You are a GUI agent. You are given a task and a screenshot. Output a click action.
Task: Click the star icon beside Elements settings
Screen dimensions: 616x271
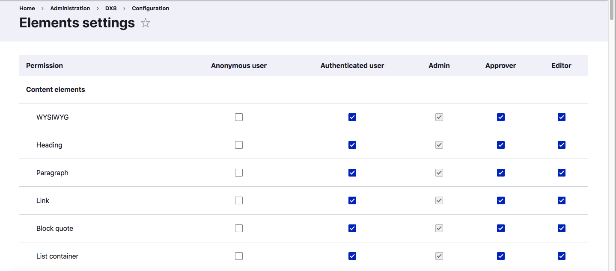point(146,23)
